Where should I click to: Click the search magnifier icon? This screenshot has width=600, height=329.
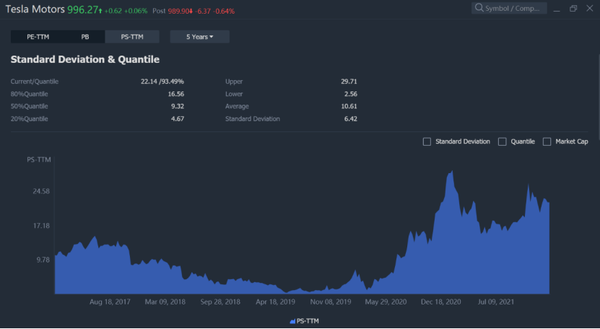(x=479, y=8)
